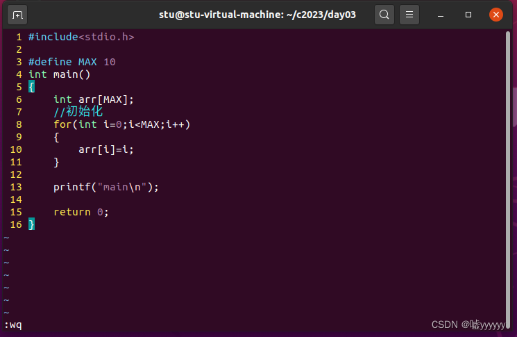Maximize the terminal window
Viewport: 517px width, 337px height.
tap(468, 15)
